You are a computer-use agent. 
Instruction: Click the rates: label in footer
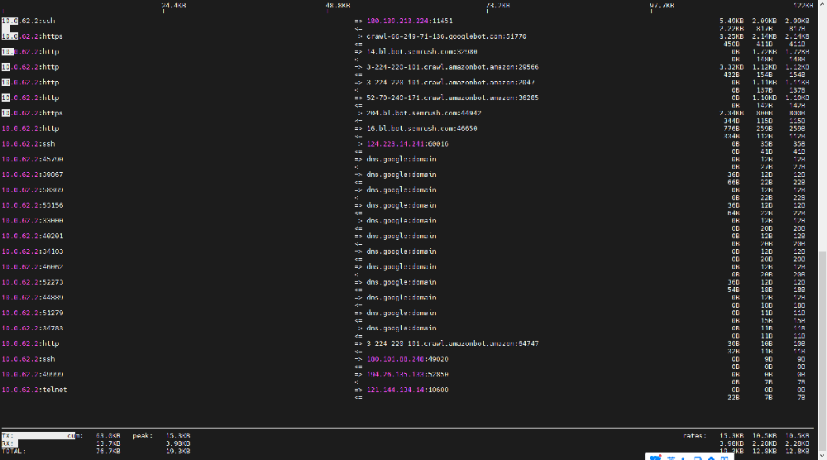(695, 436)
